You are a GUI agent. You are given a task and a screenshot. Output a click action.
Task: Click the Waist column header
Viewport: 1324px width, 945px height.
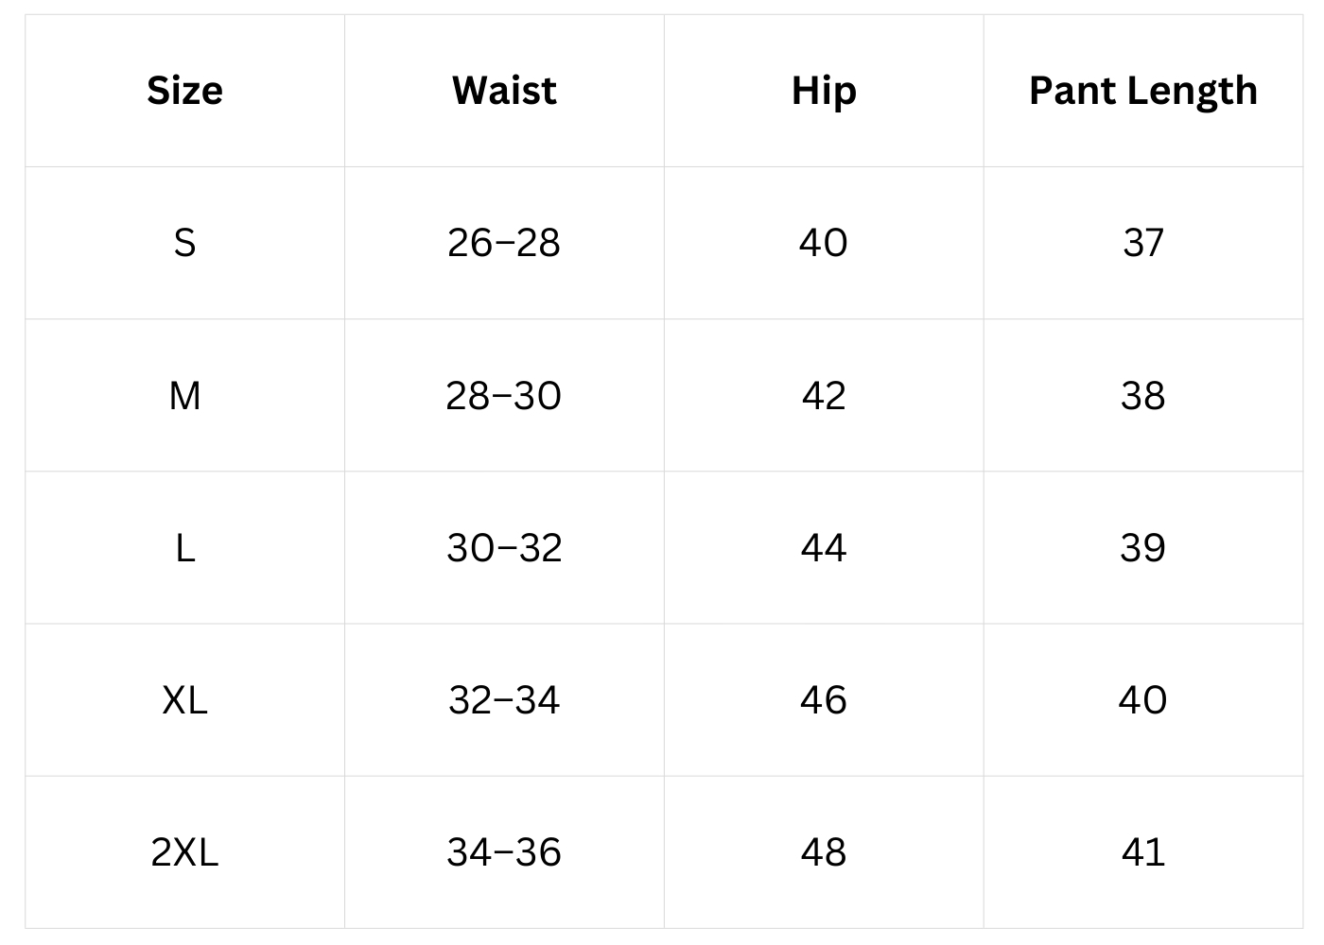click(504, 91)
